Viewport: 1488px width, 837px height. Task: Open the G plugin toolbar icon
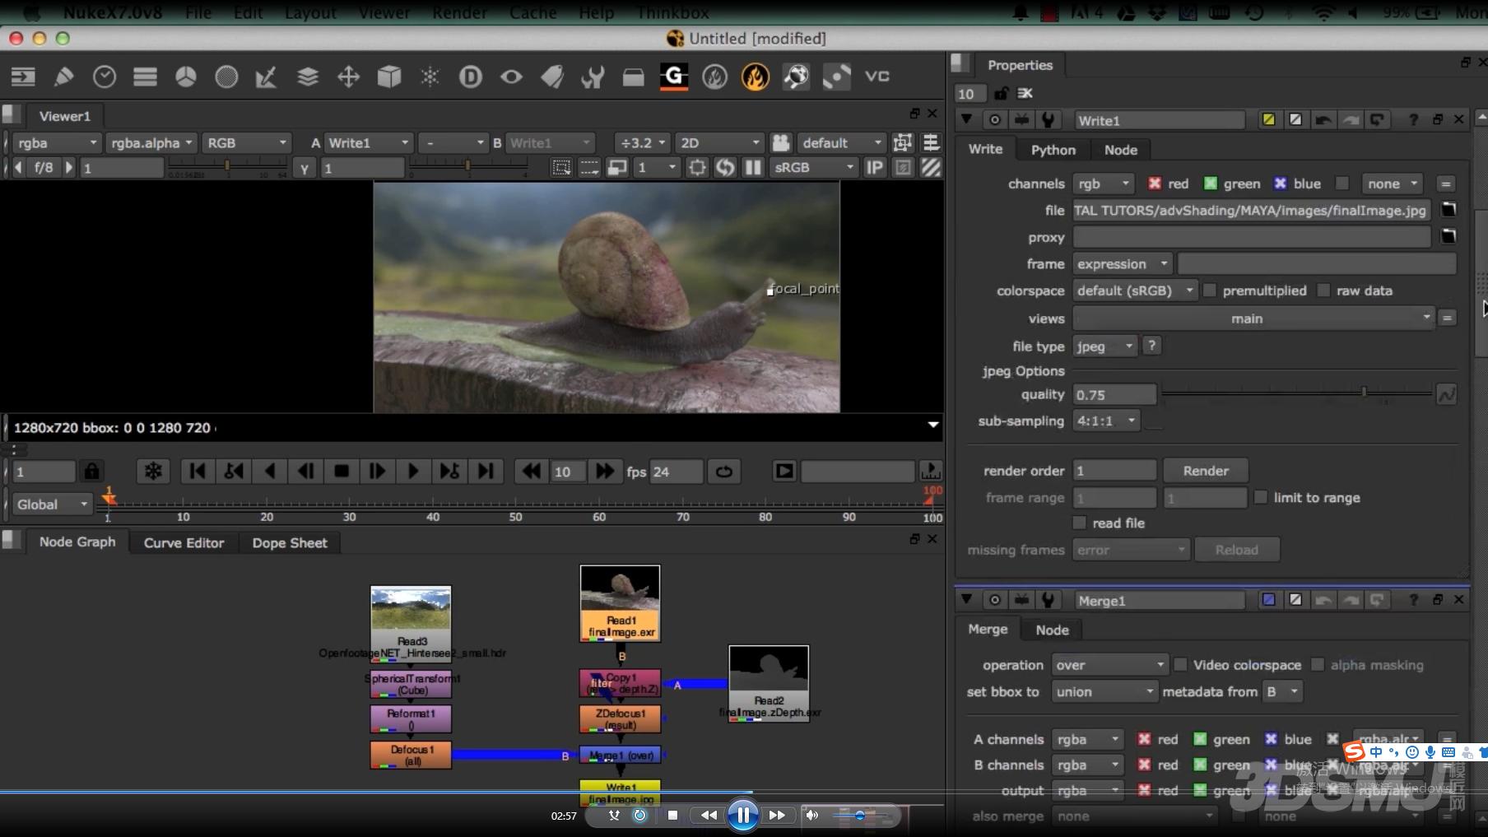[674, 77]
